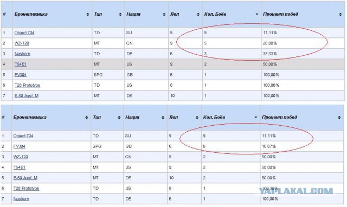Screen dimensions: 347x207
Task: Open T28 Prototype link in lower table
Action: 27,189
